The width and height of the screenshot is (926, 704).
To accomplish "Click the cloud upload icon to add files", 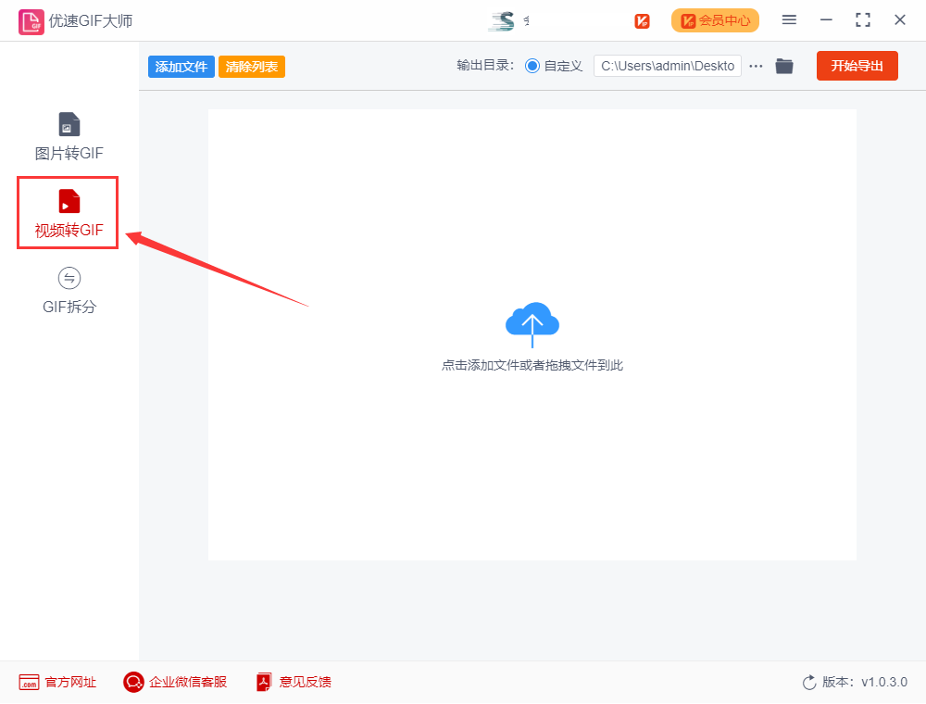I will click(x=532, y=323).
